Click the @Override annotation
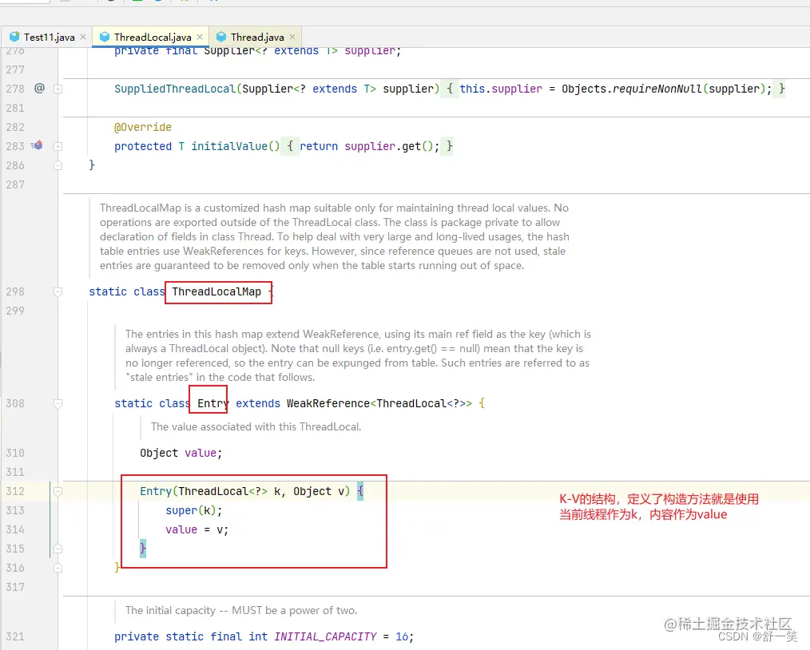 coord(143,127)
